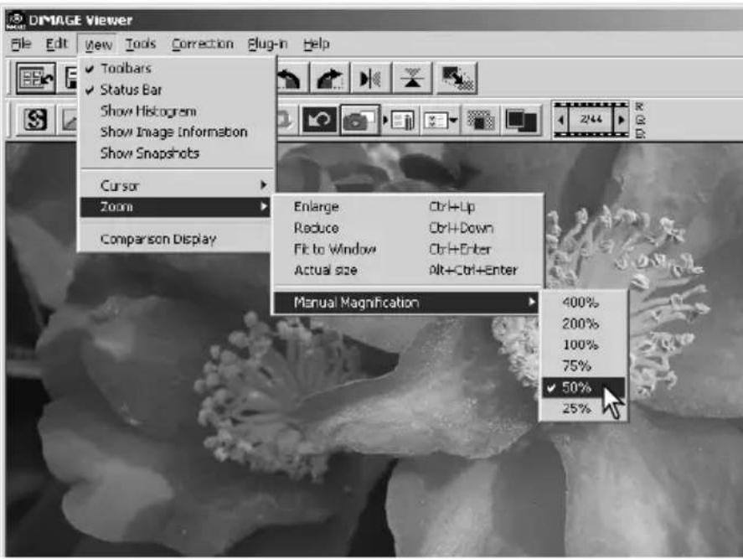Set magnification to 400%
743x559 pixels.
pos(583,303)
